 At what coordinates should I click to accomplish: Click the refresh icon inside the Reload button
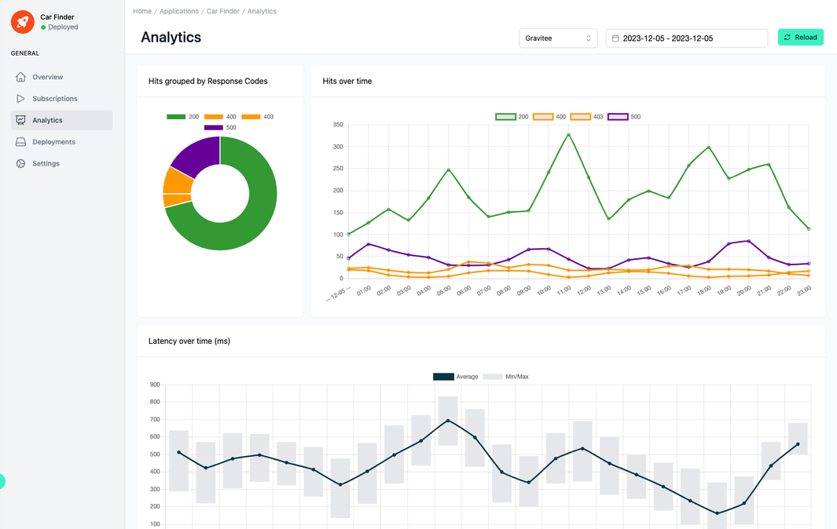click(788, 37)
